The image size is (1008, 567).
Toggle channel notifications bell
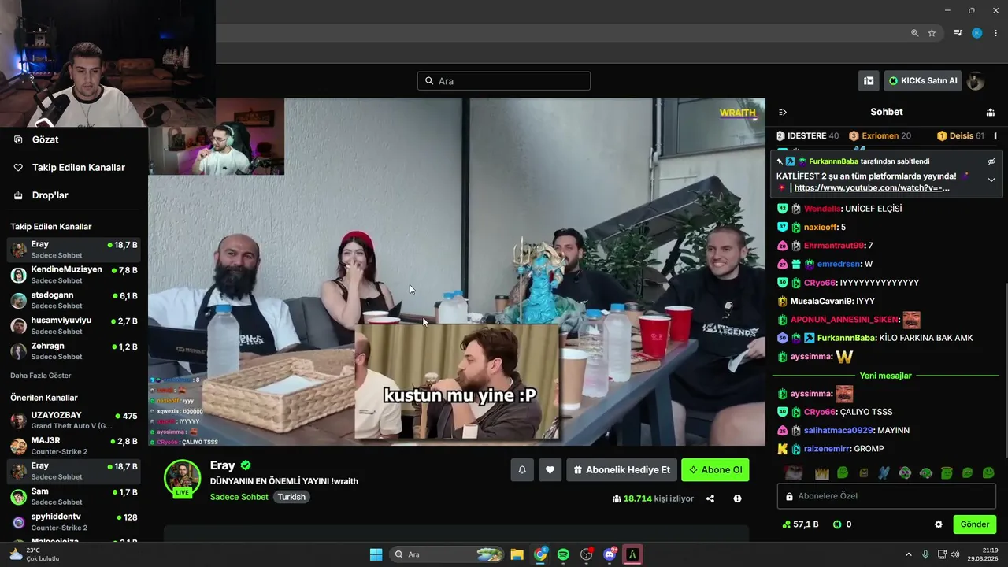(x=521, y=470)
